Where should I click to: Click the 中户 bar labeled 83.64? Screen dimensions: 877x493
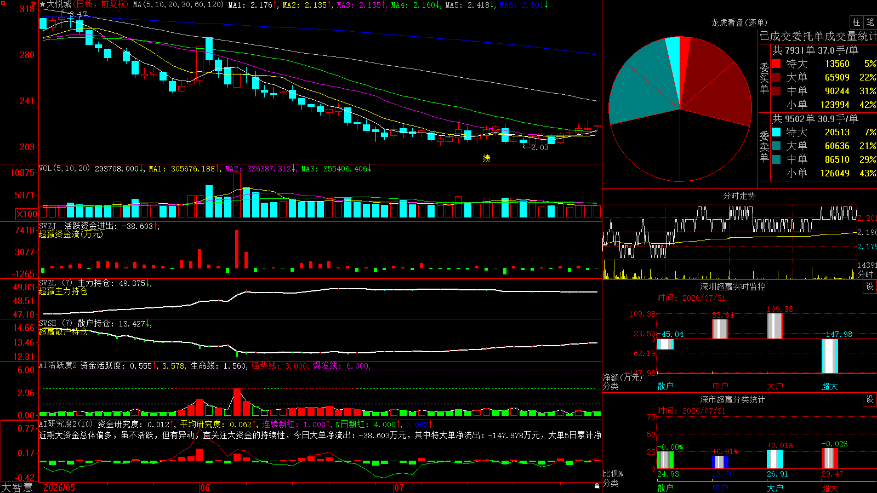click(x=720, y=329)
